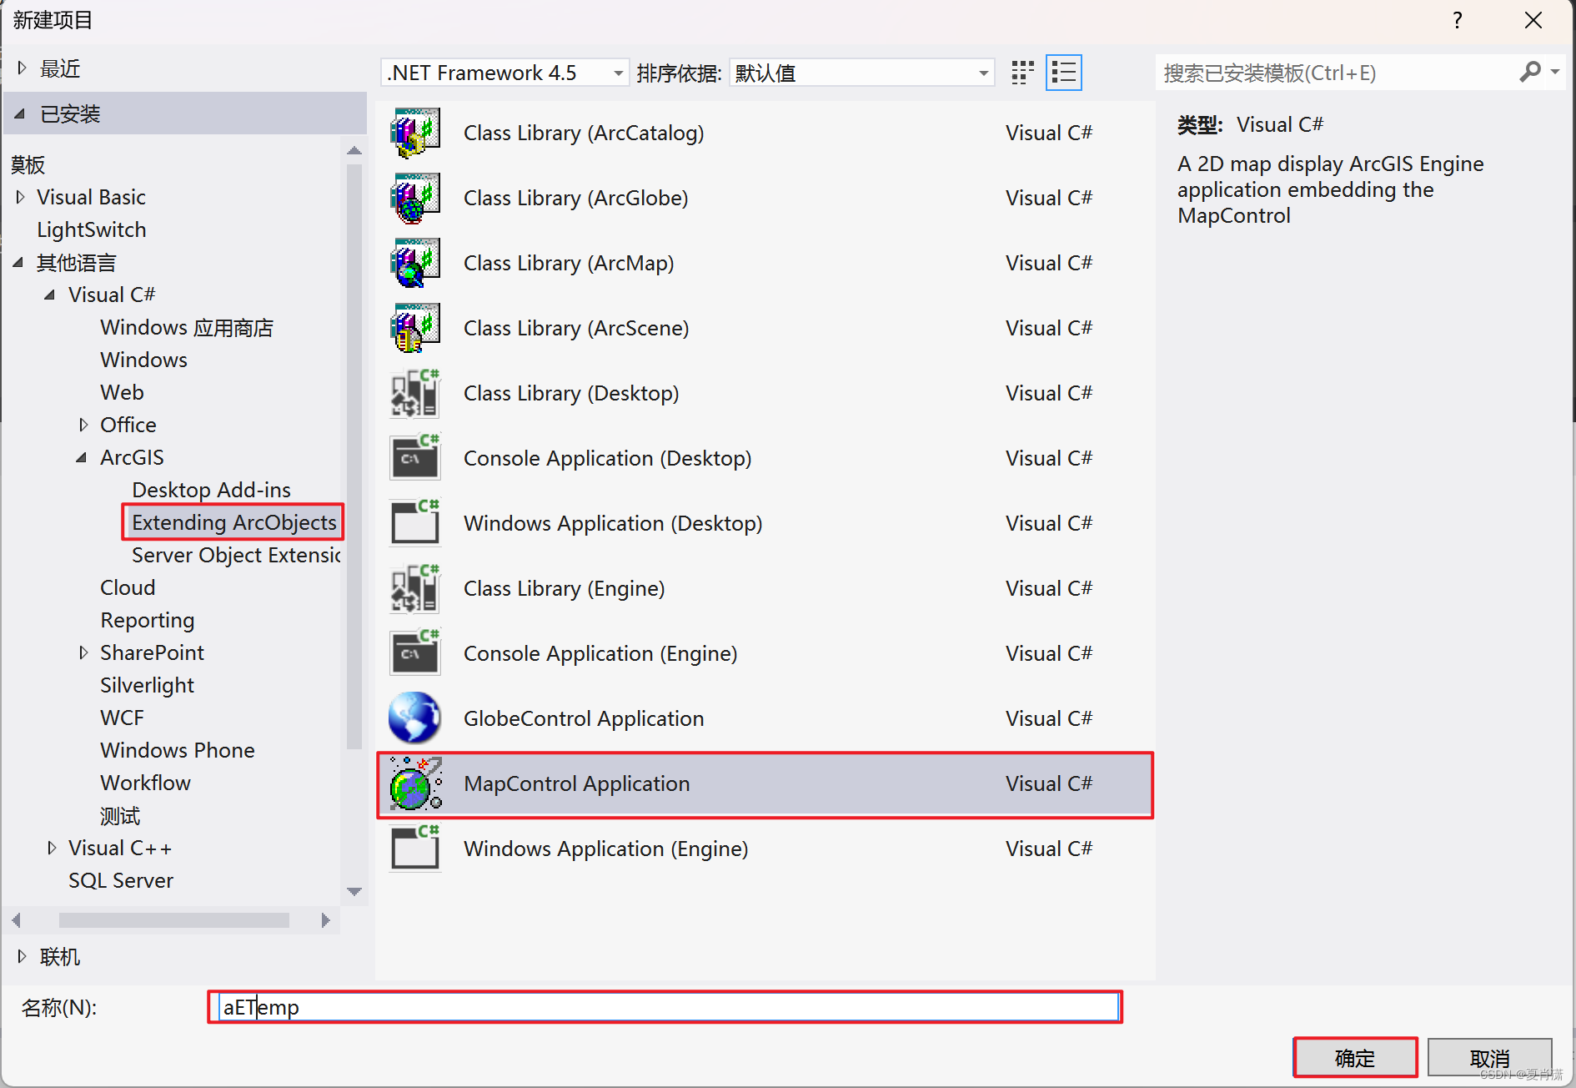1576x1088 pixels.
Task: Switch to list view mode
Action: tap(1064, 73)
